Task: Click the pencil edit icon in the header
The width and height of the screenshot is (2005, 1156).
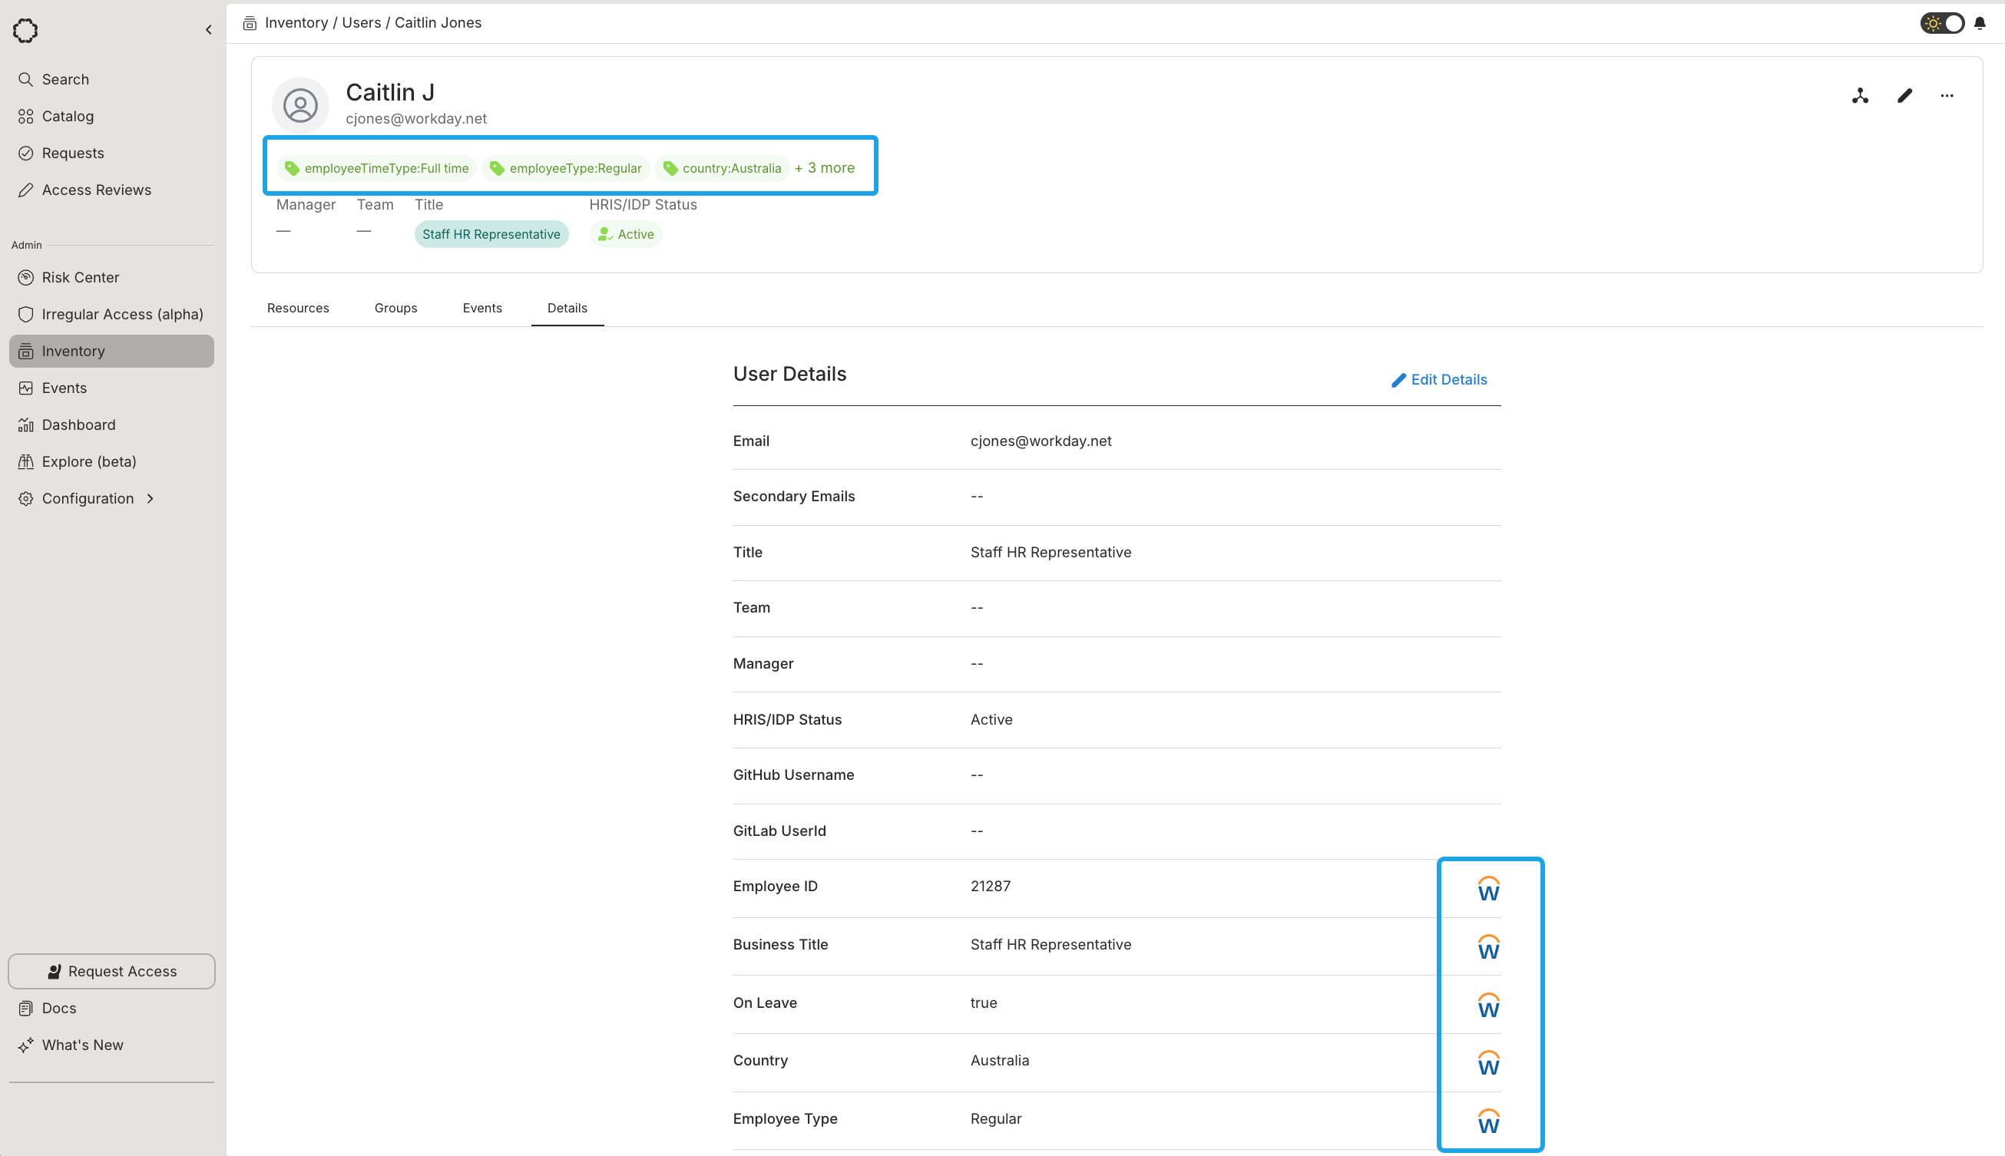Action: point(1904,96)
